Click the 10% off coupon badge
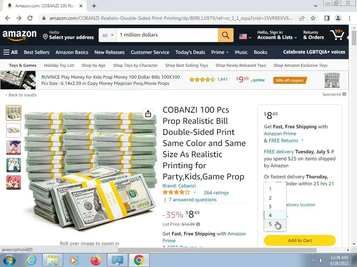Image resolution: width=357 pixels, height=267 pixels. click(290, 80)
